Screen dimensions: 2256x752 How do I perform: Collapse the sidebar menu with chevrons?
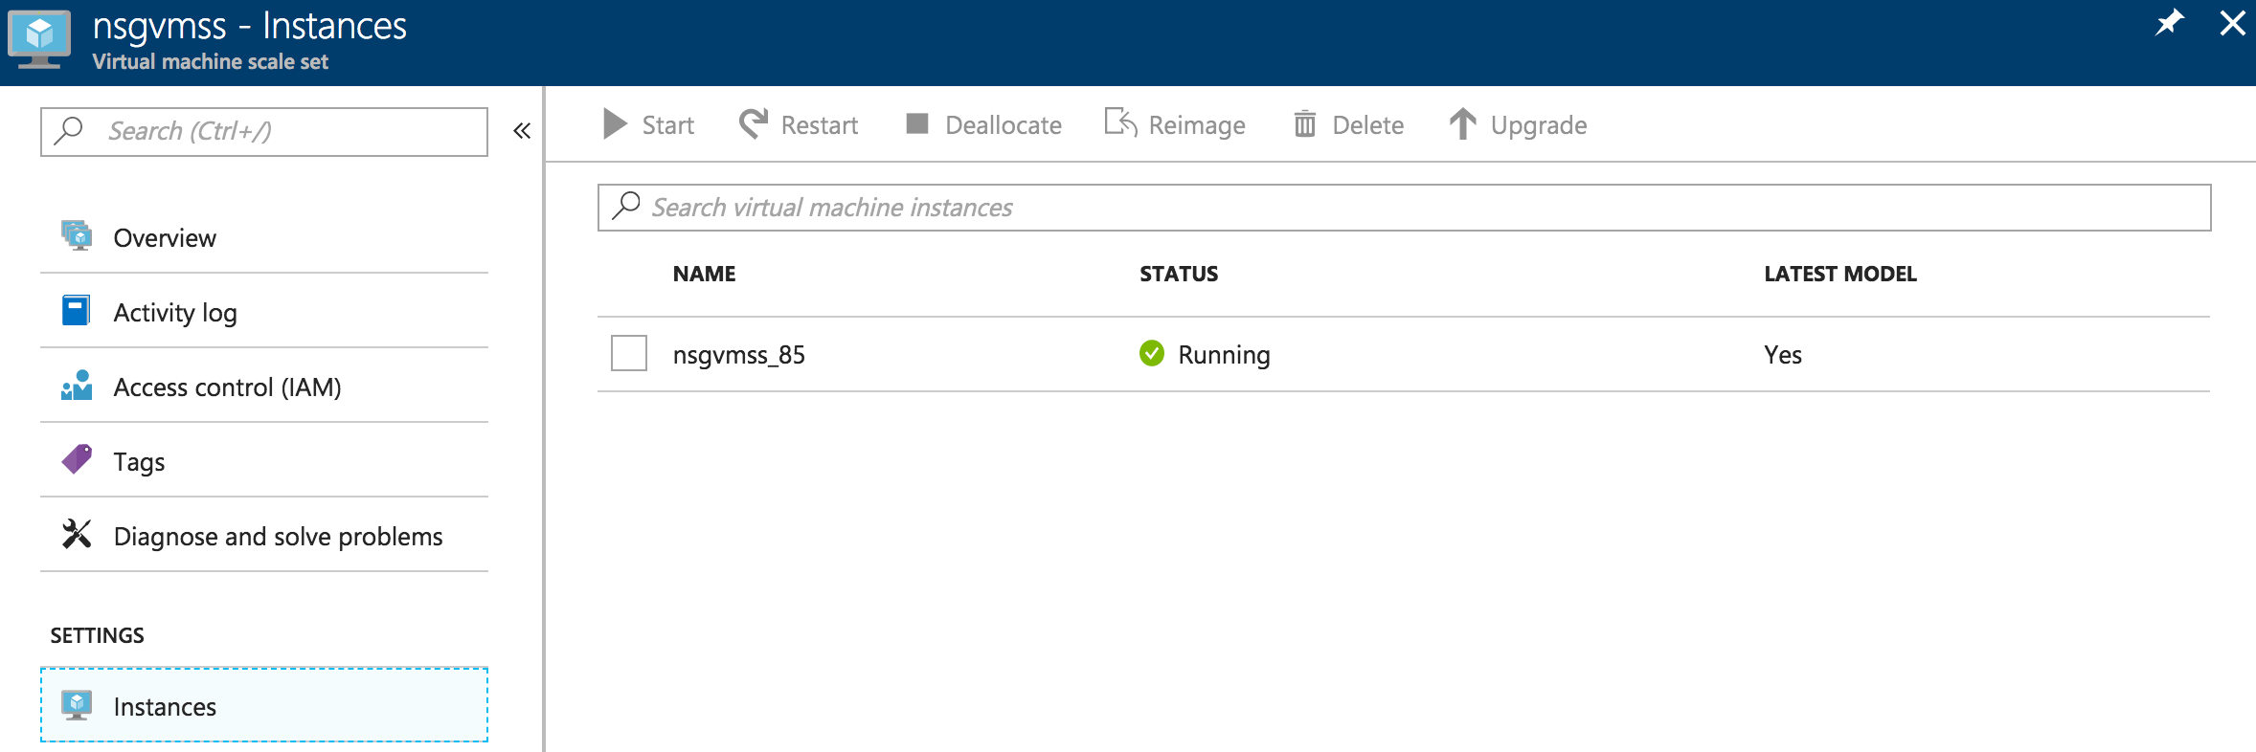[x=522, y=131]
